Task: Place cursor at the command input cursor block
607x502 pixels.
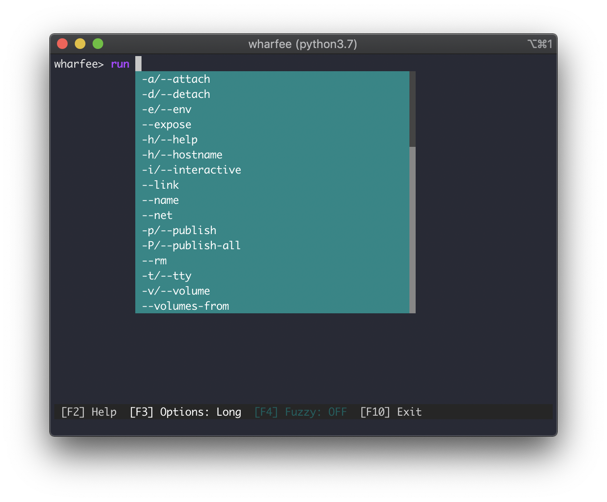Action: (x=138, y=64)
